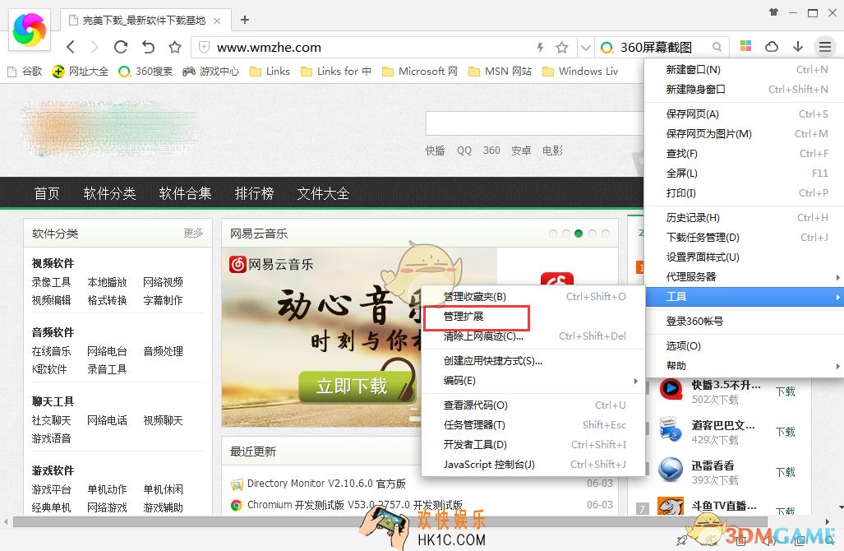
Task: Select 新建隐身窗口 menu item
Action: pyautogui.click(x=745, y=90)
